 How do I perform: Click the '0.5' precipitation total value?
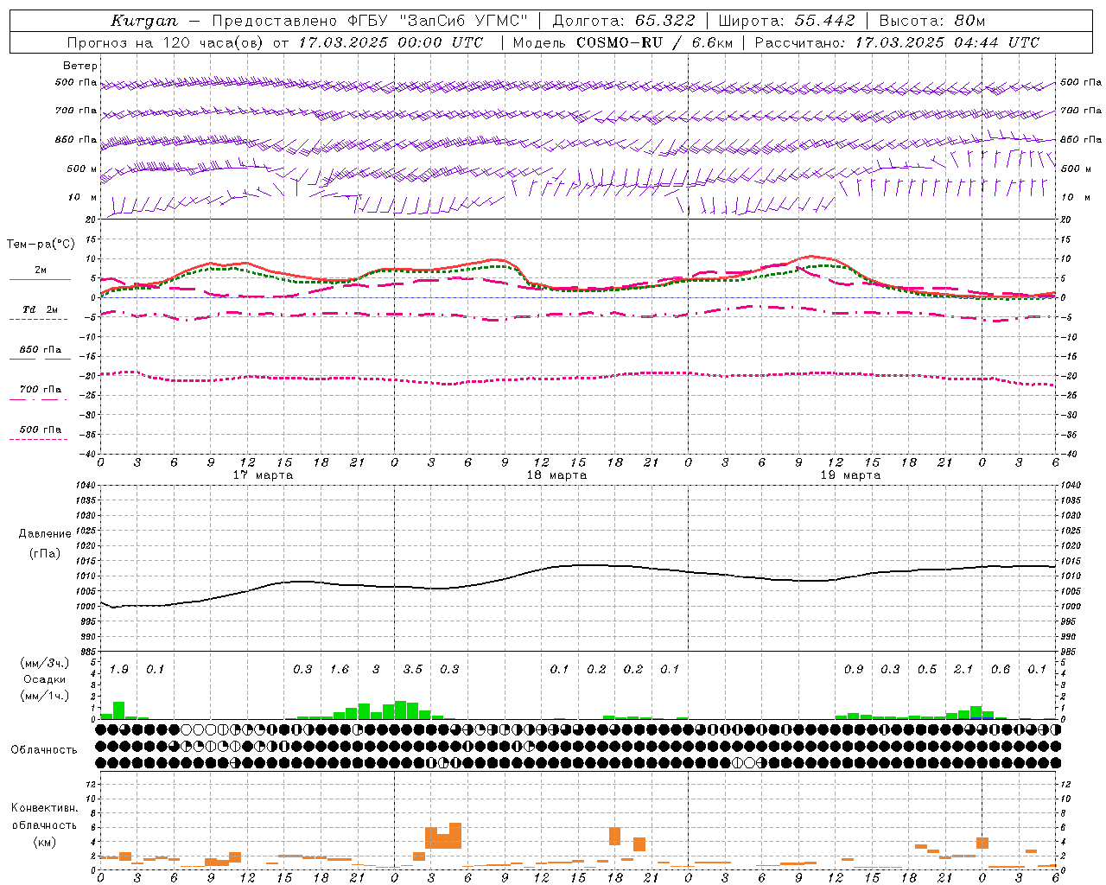tap(927, 669)
